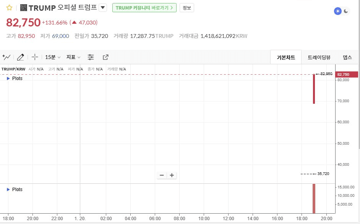Open the chart type line icon
Image resolution: width=360 pixels, height=224 pixels.
point(6,57)
